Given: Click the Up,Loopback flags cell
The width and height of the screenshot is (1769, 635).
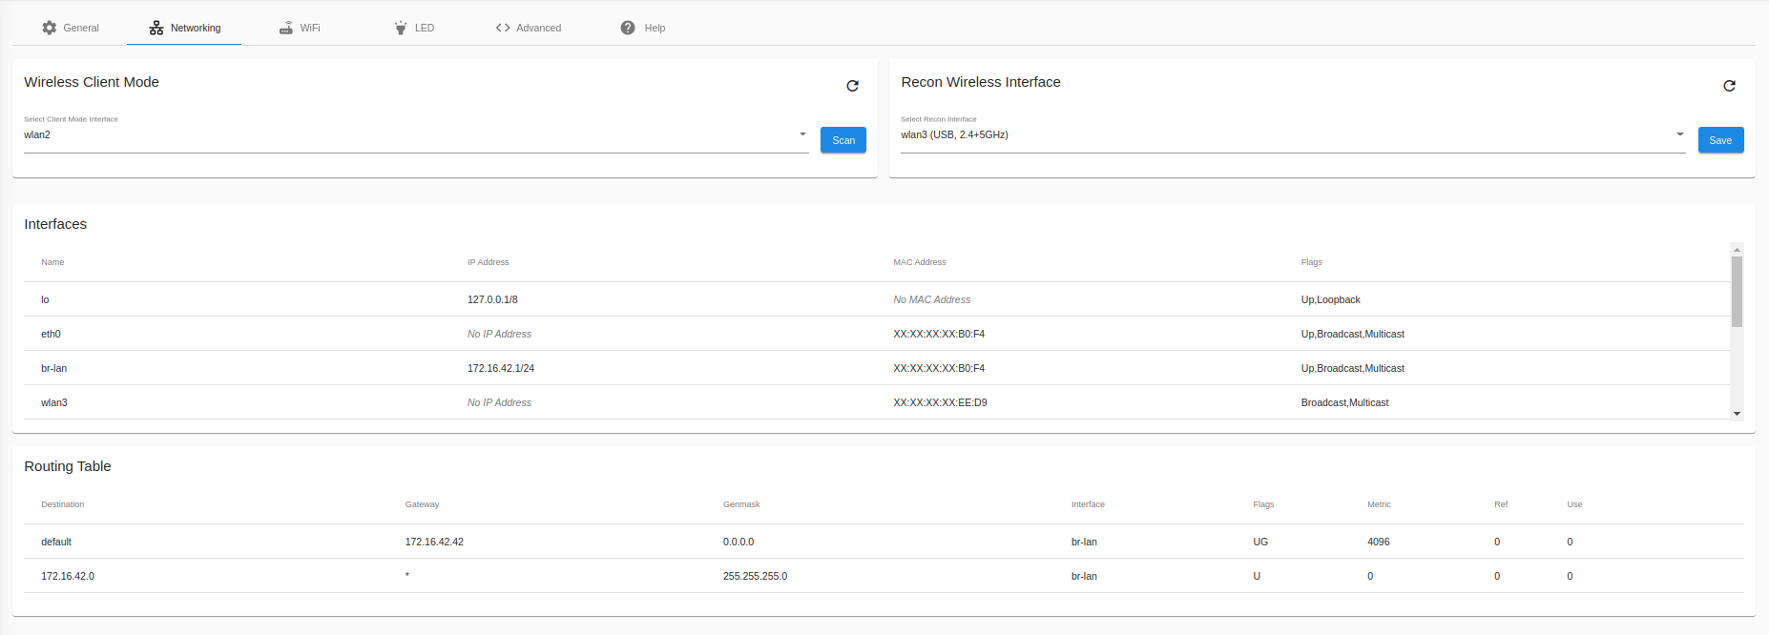Looking at the screenshot, I should point(1330,299).
